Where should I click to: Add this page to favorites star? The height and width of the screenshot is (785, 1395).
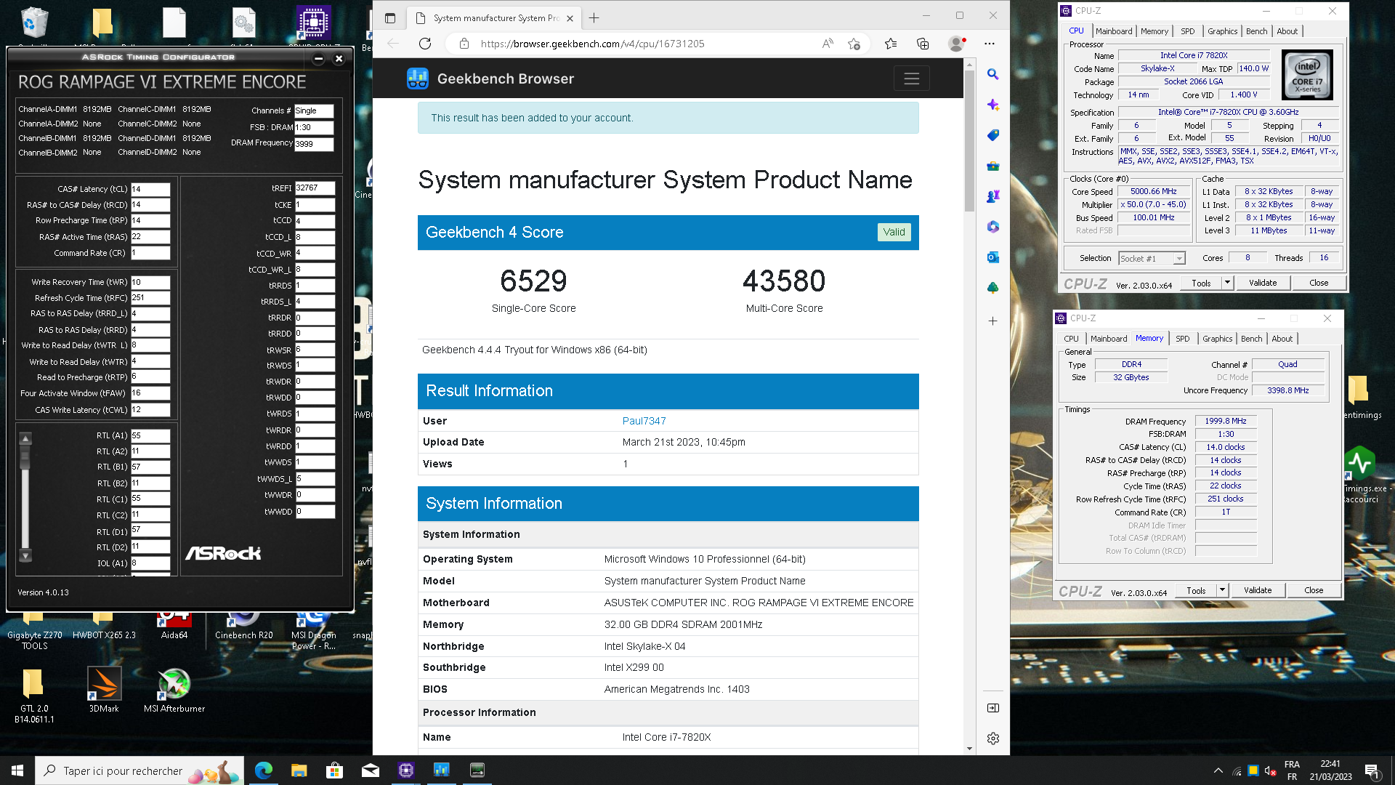click(854, 44)
